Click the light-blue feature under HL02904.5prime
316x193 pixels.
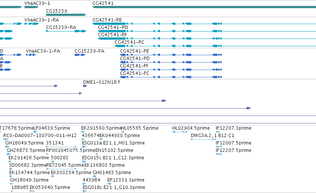180,132
